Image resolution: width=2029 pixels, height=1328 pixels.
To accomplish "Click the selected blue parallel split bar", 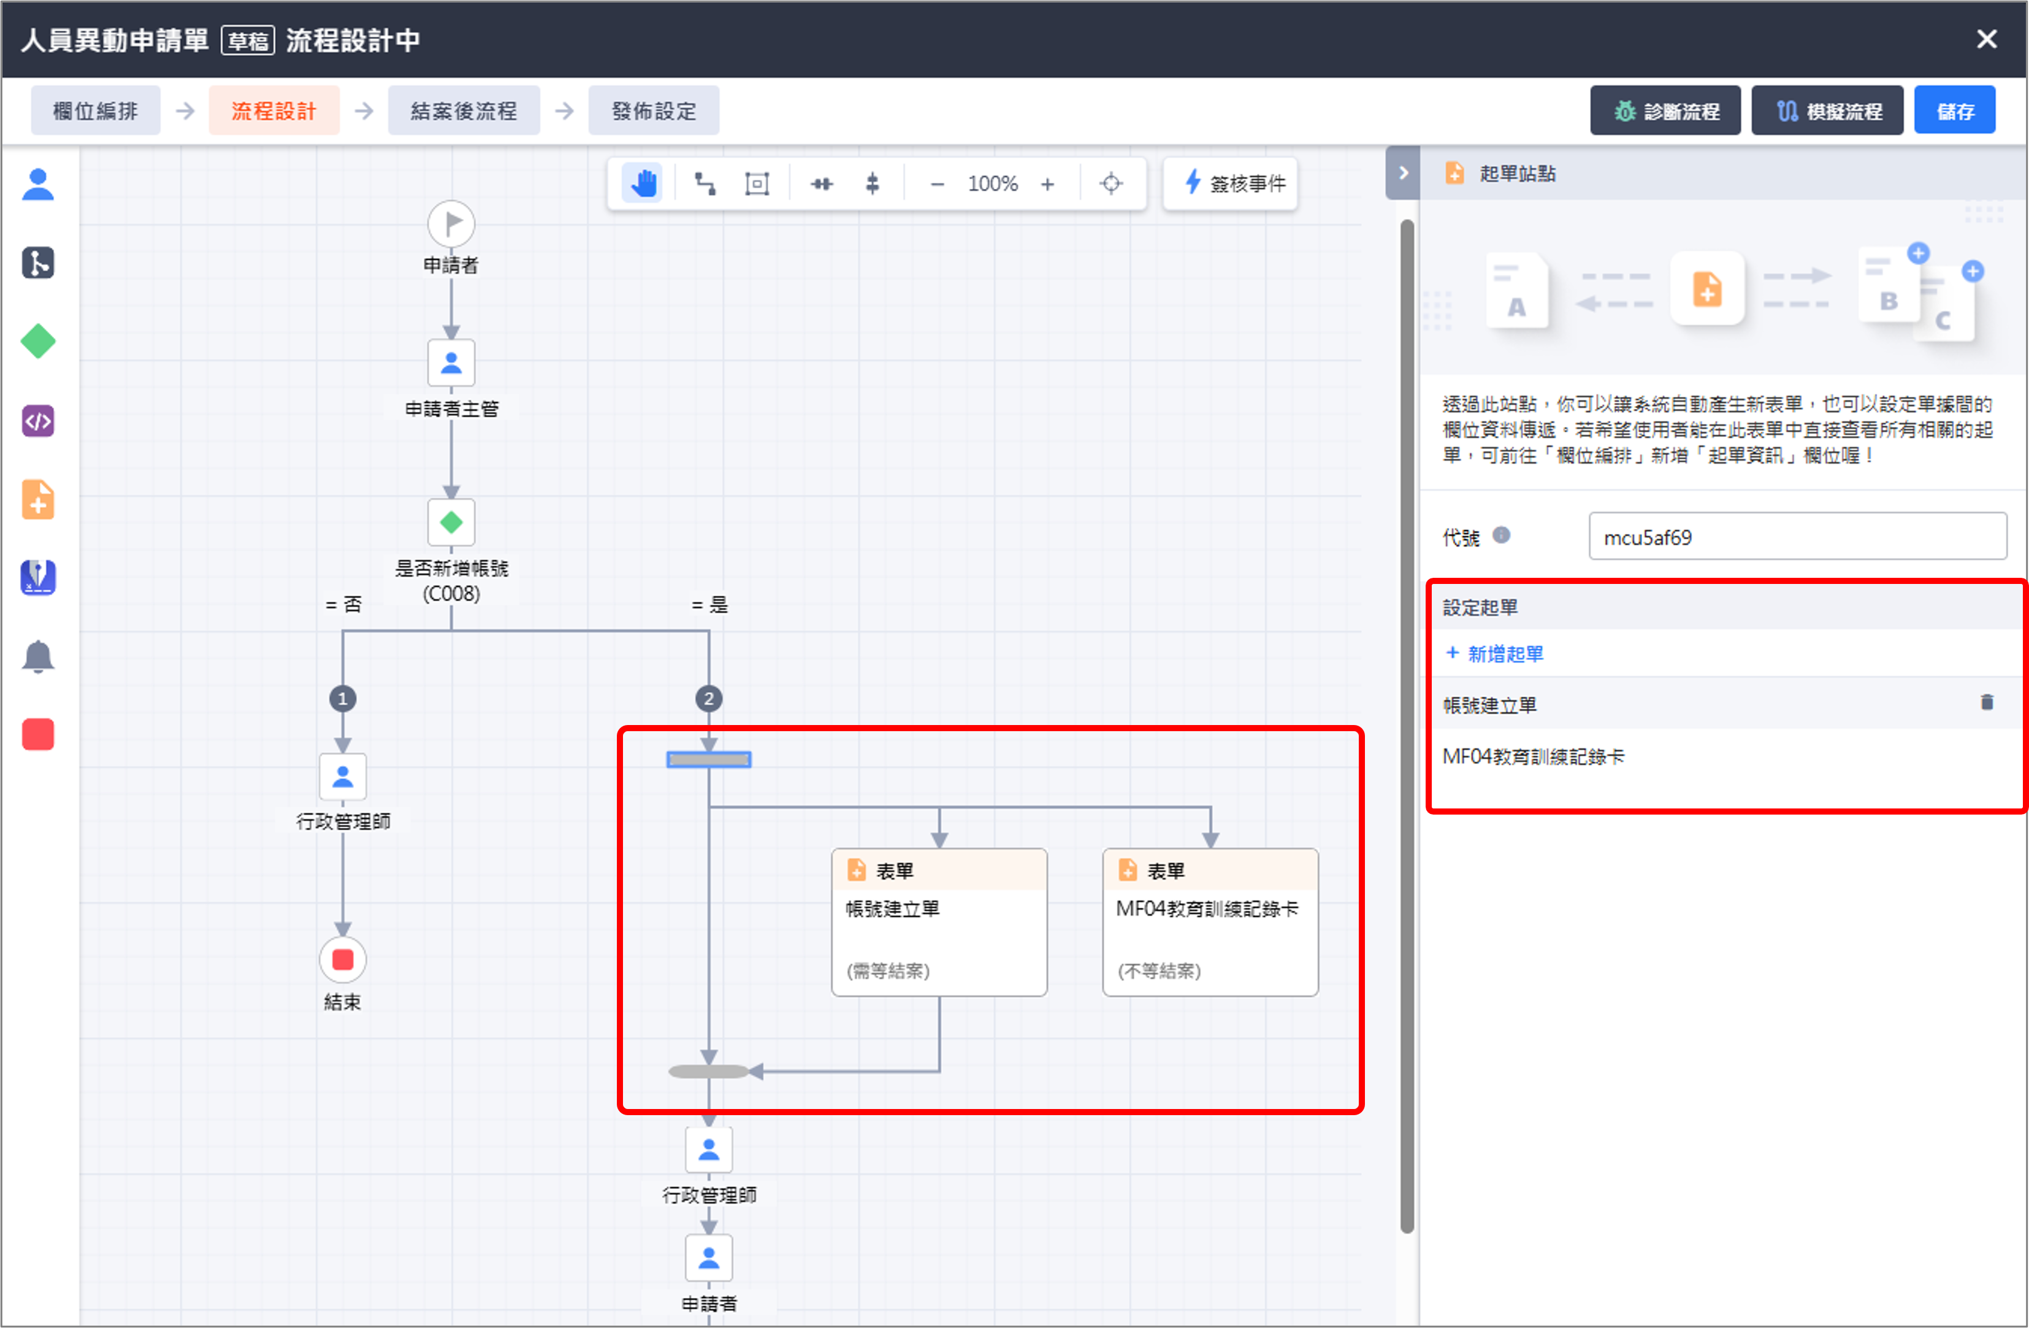I will point(708,759).
